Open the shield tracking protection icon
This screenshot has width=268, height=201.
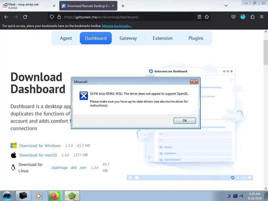pos(52,17)
